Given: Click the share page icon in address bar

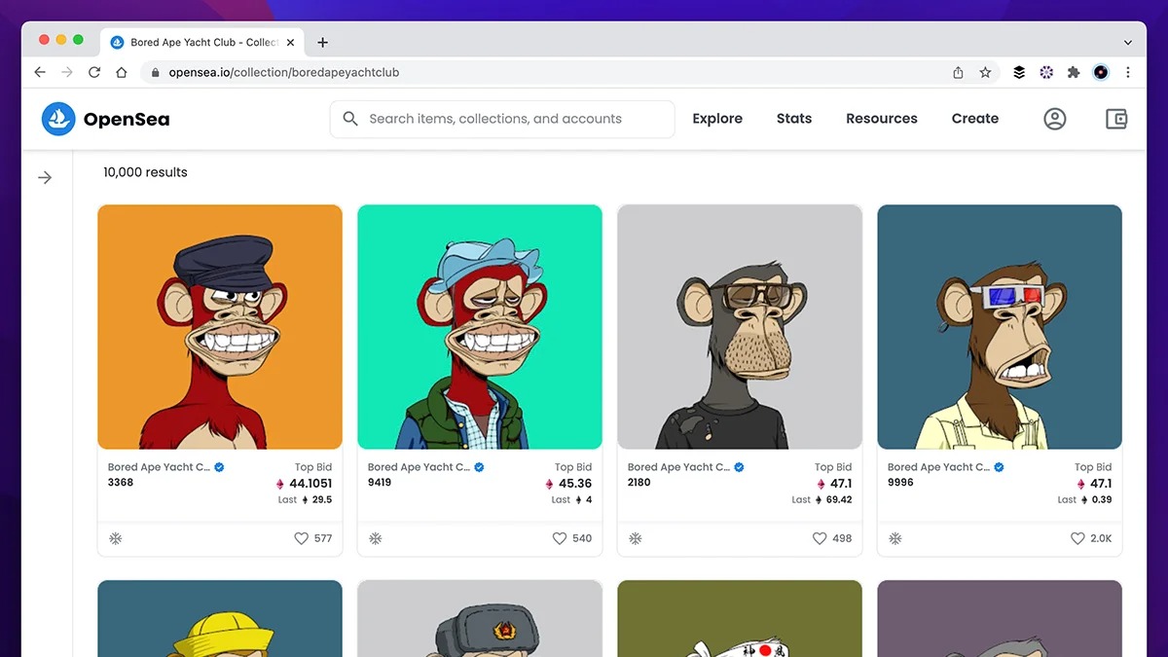Looking at the screenshot, I should (958, 72).
